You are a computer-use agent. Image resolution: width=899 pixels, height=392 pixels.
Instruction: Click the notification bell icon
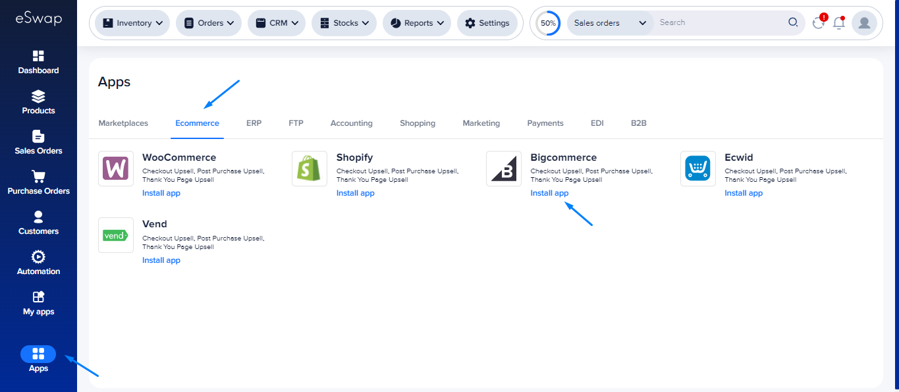[x=838, y=23]
